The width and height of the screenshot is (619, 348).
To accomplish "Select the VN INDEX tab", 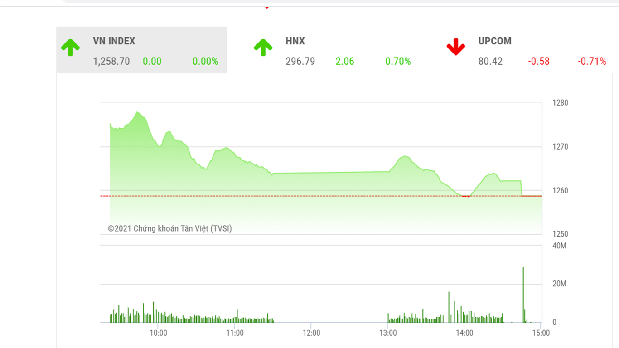I will pos(114,41).
